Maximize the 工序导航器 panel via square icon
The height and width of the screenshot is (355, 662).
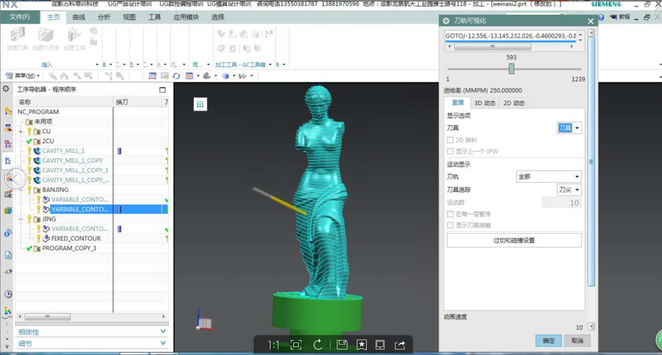tap(162, 90)
